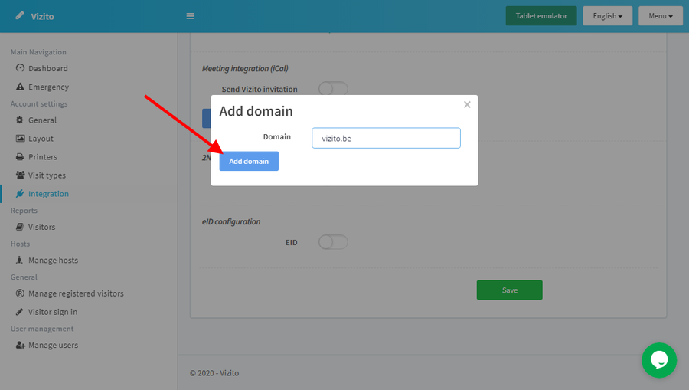The width and height of the screenshot is (689, 390).
Task: Click the General gear icon
Action: pyautogui.click(x=21, y=120)
